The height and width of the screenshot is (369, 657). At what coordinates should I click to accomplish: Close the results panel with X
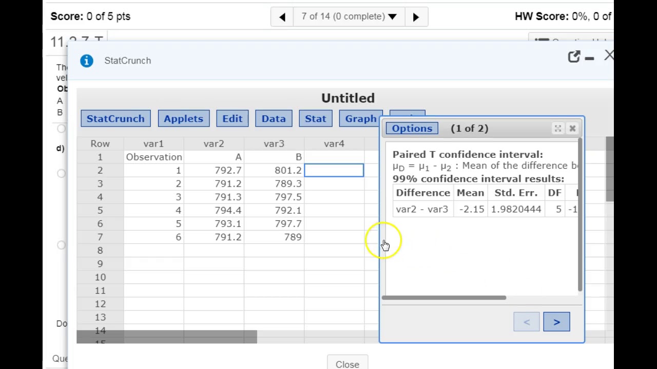pyautogui.click(x=572, y=128)
